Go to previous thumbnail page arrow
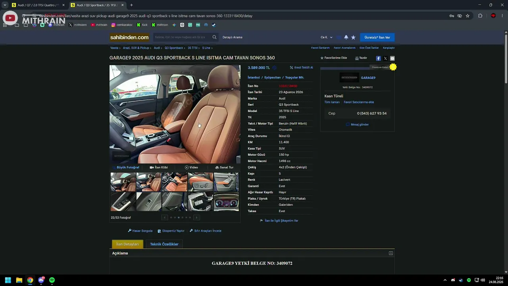The width and height of the screenshot is (508, 286). [165, 218]
